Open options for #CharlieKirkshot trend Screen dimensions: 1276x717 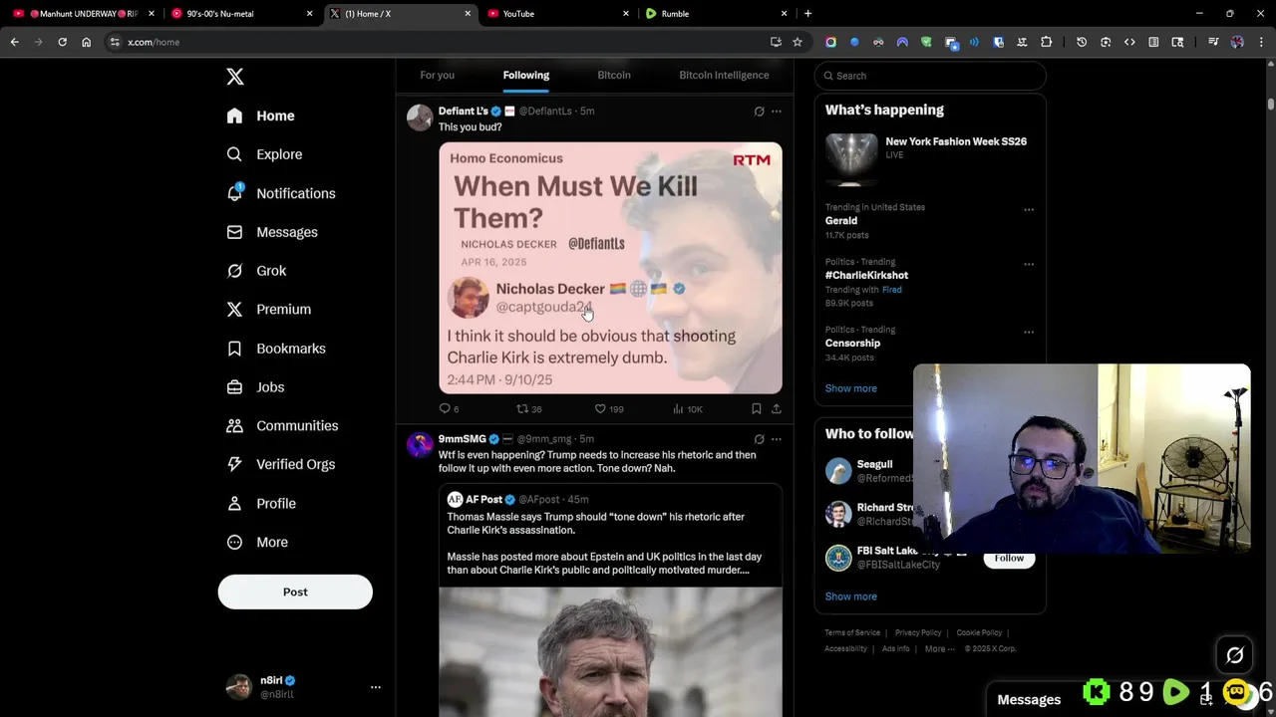[1029, 265]
